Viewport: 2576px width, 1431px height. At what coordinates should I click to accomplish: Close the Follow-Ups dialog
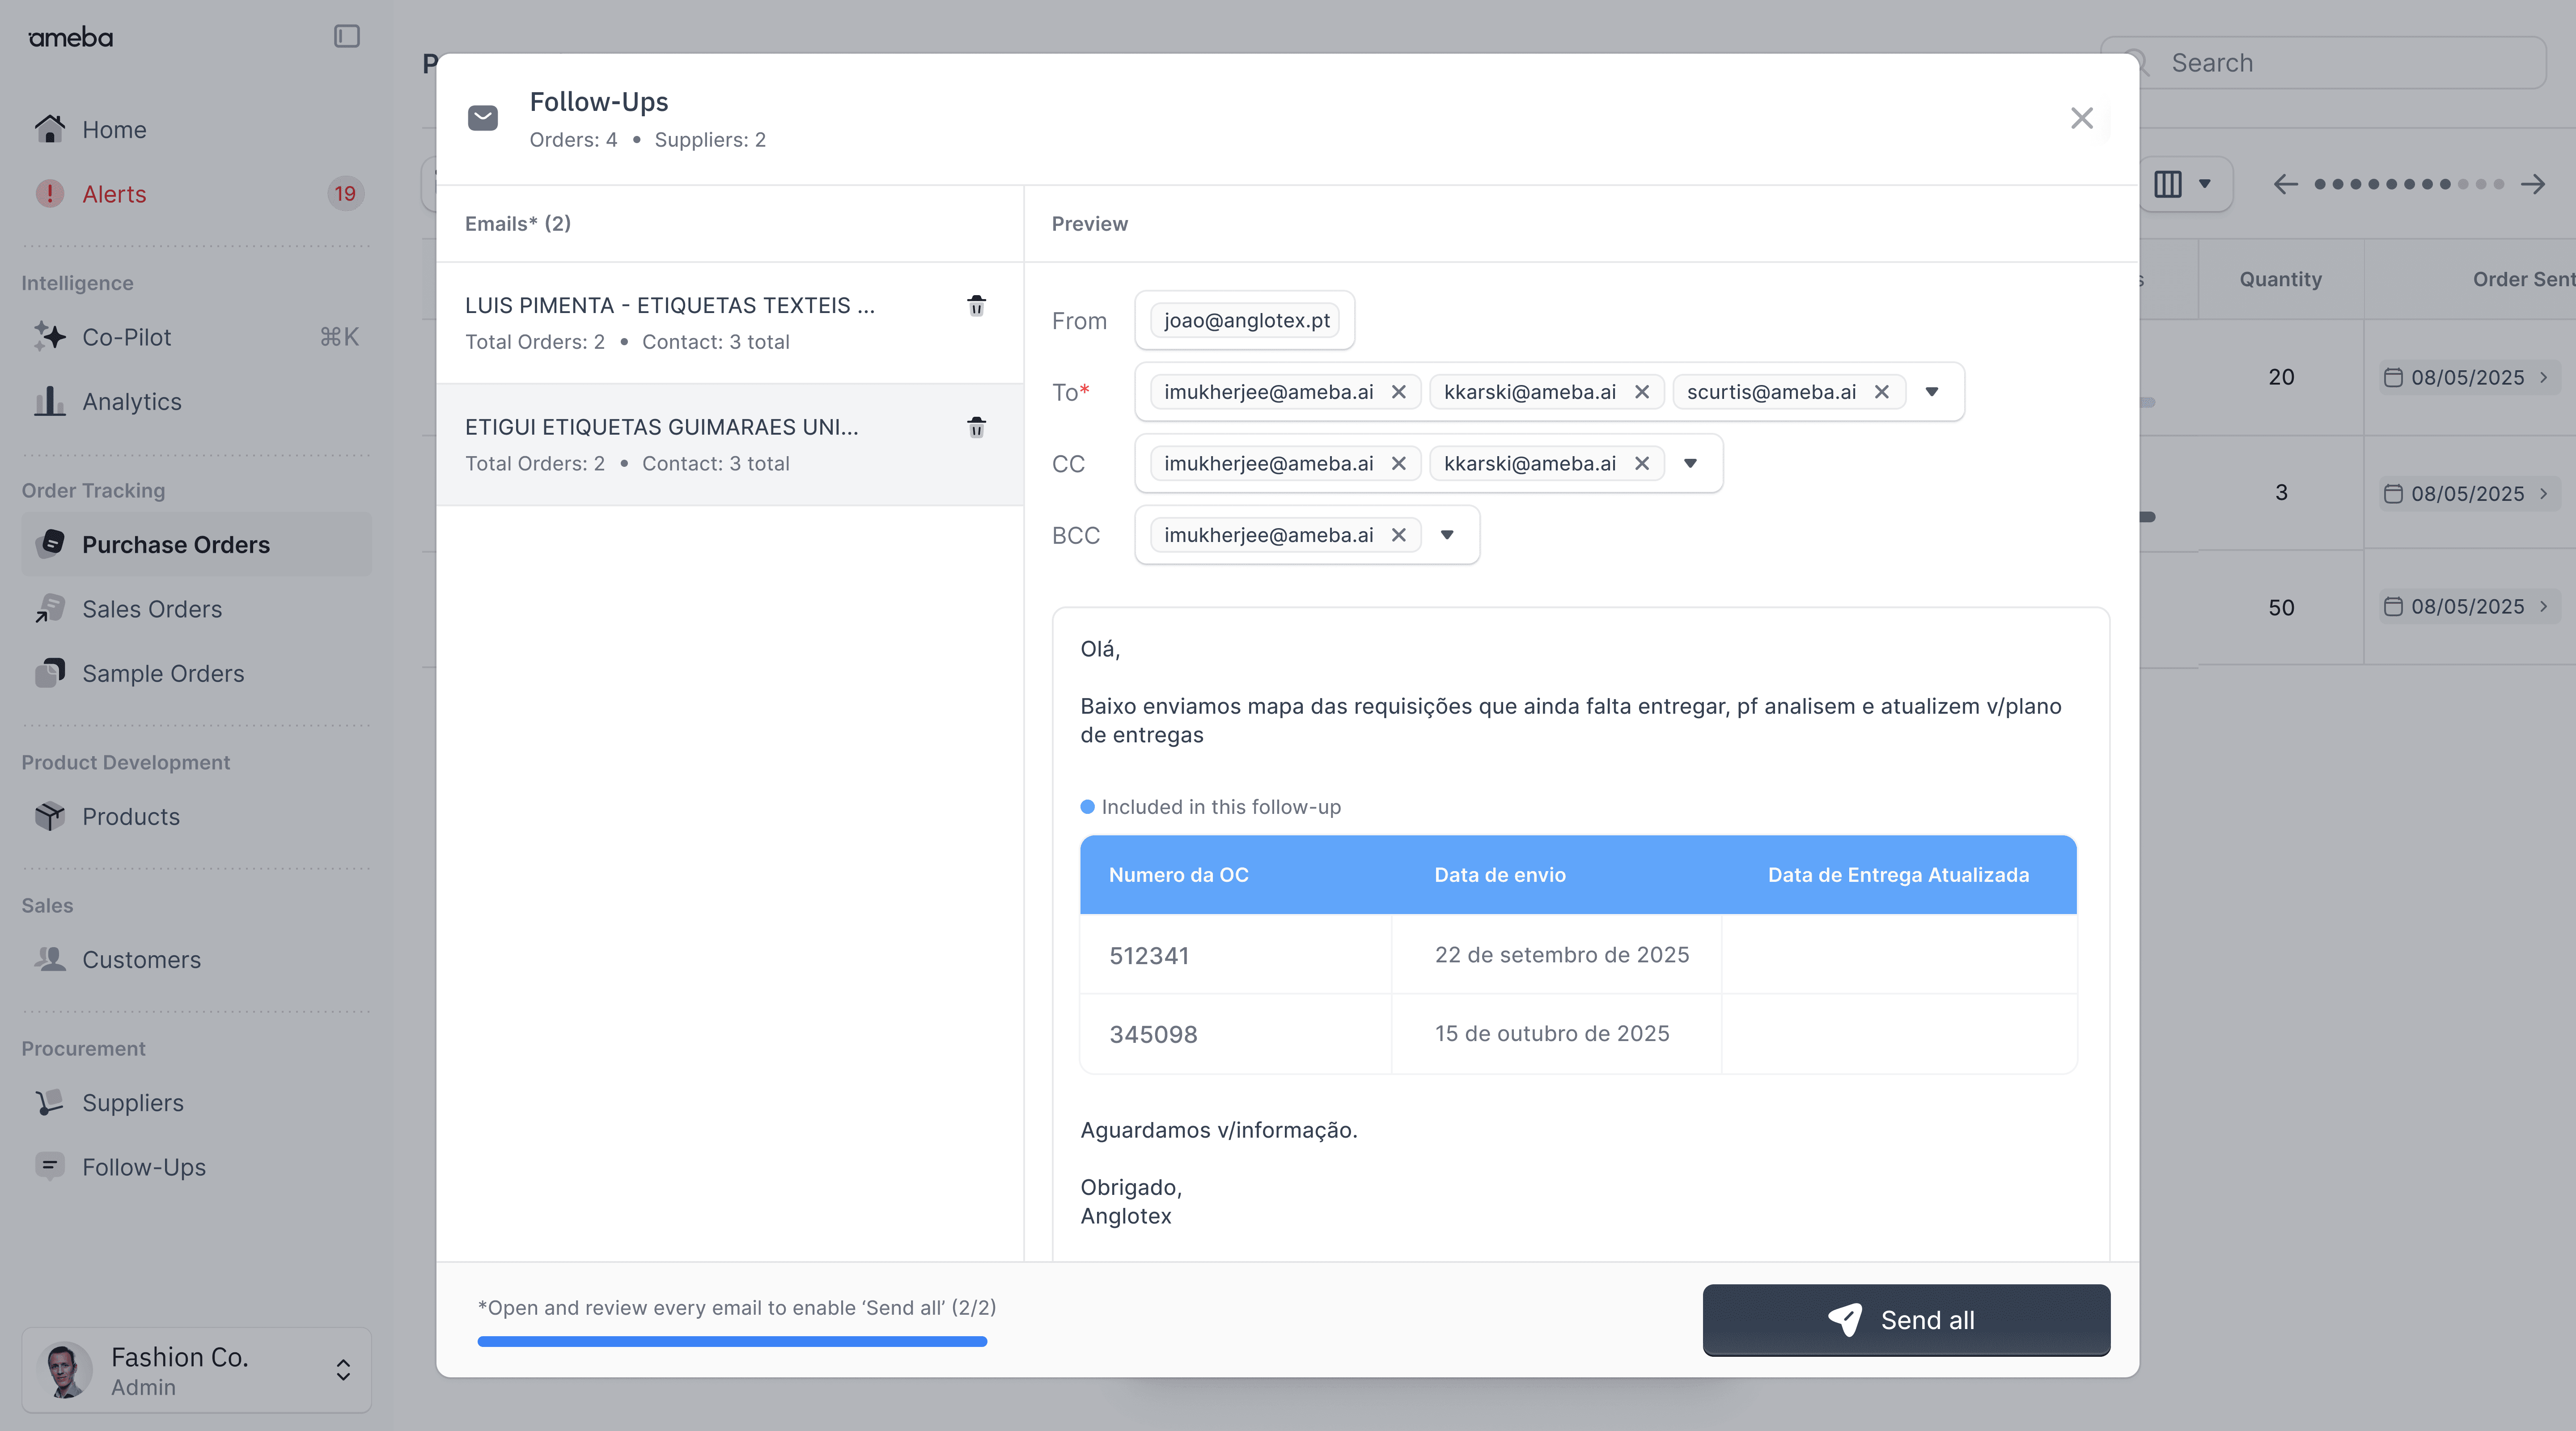click(2081, 118)
